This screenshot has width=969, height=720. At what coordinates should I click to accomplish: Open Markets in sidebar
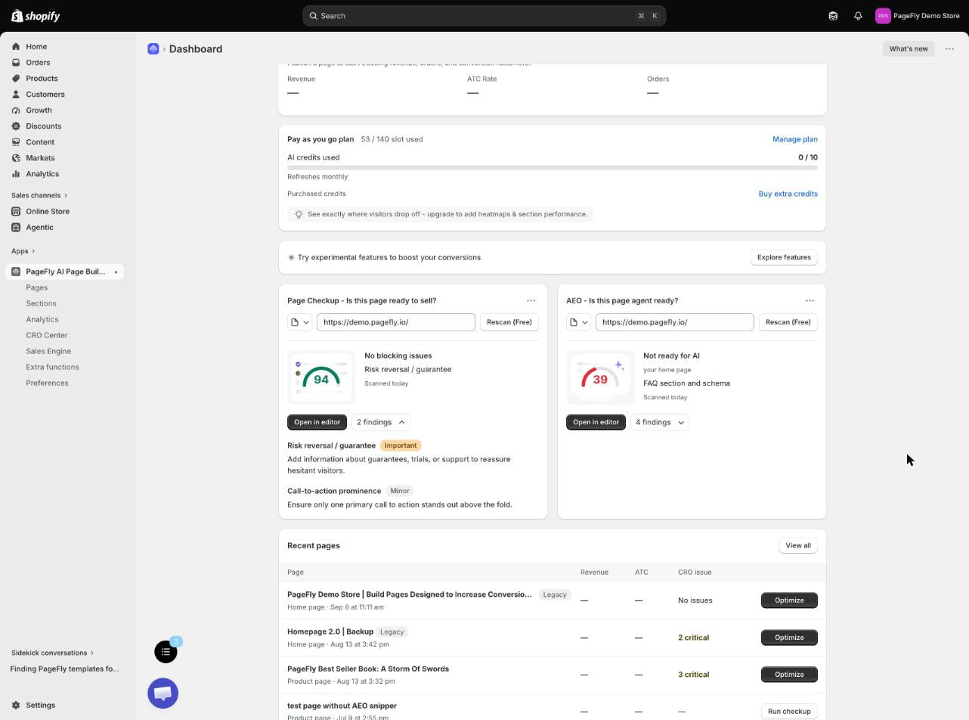(x=39, y=158)
